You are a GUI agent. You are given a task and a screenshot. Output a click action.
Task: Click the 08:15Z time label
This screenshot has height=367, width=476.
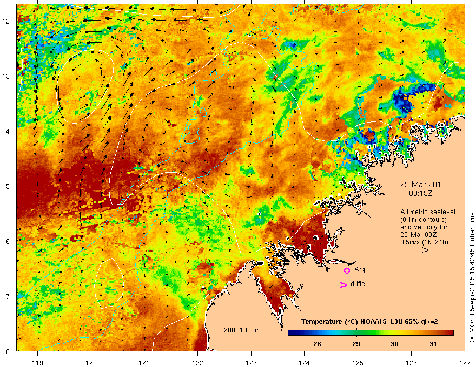[x=420, y=193]
